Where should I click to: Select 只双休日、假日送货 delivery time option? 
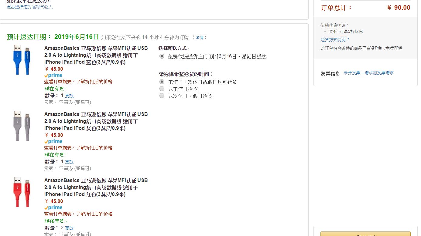click(162, 96)
